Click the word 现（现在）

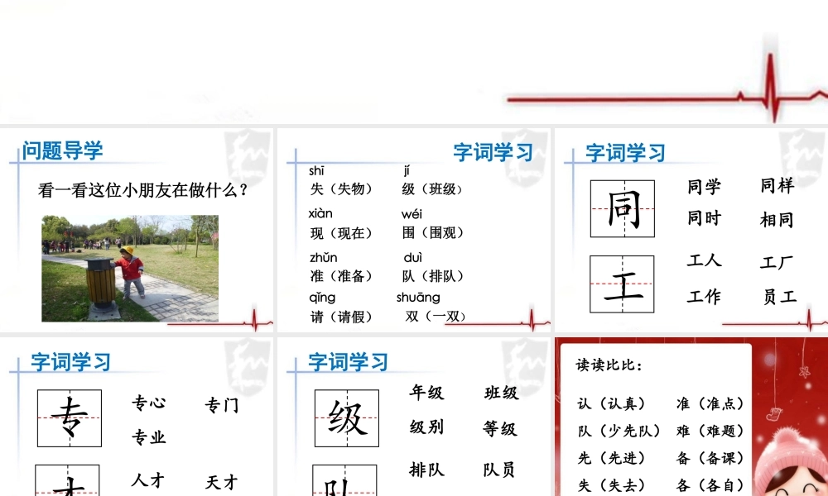[341, 233]
